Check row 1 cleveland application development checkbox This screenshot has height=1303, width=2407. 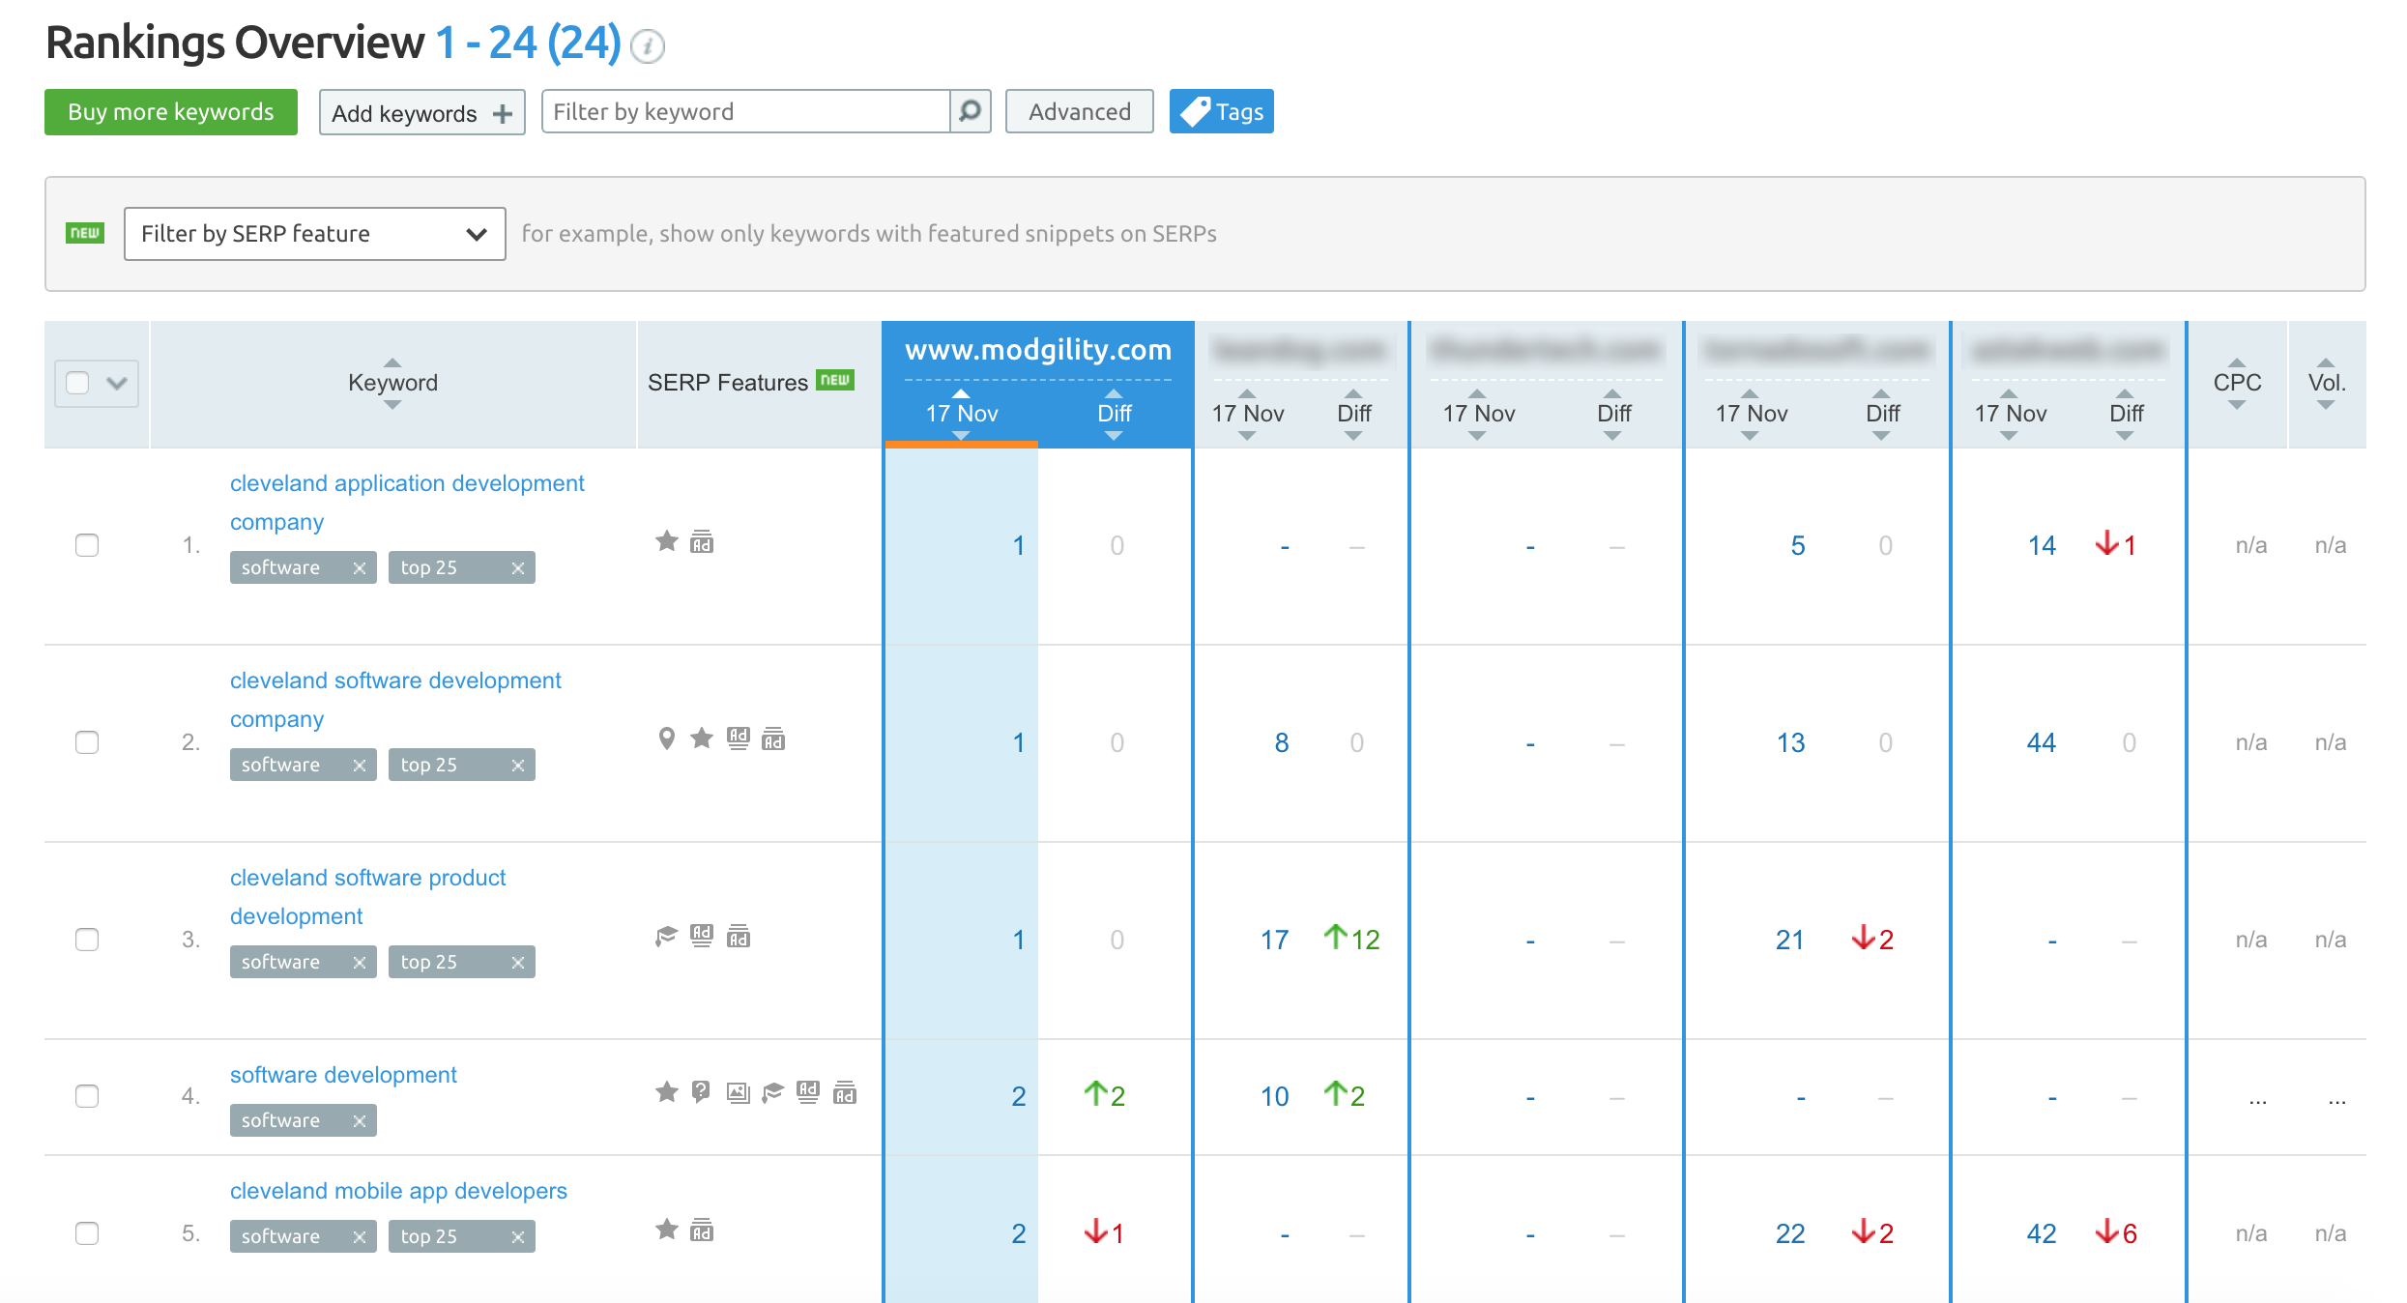pyautogui.click(x=87, y=545)
